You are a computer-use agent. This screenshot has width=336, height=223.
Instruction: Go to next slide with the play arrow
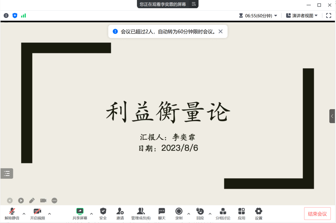click(x=21, y=201)
